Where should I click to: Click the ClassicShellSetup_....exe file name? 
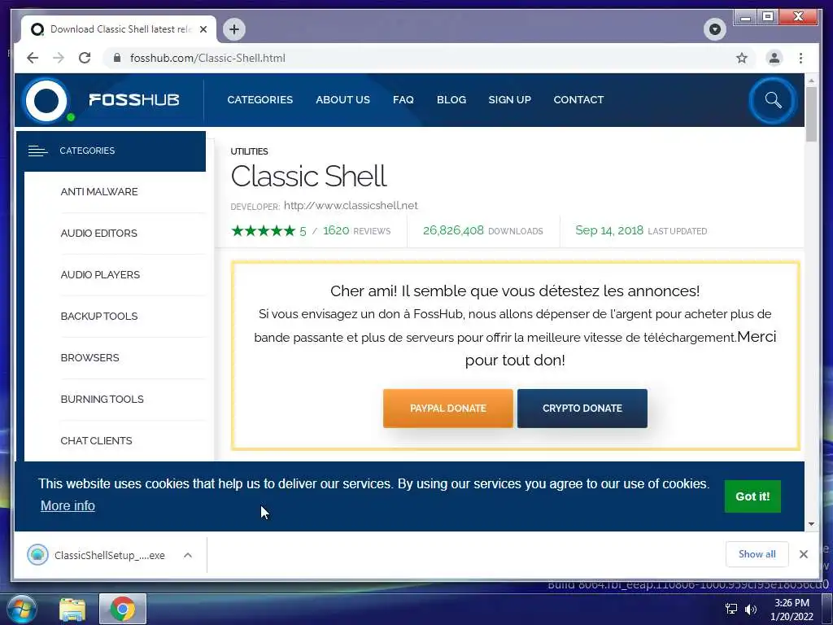click(x=110, y=555)
